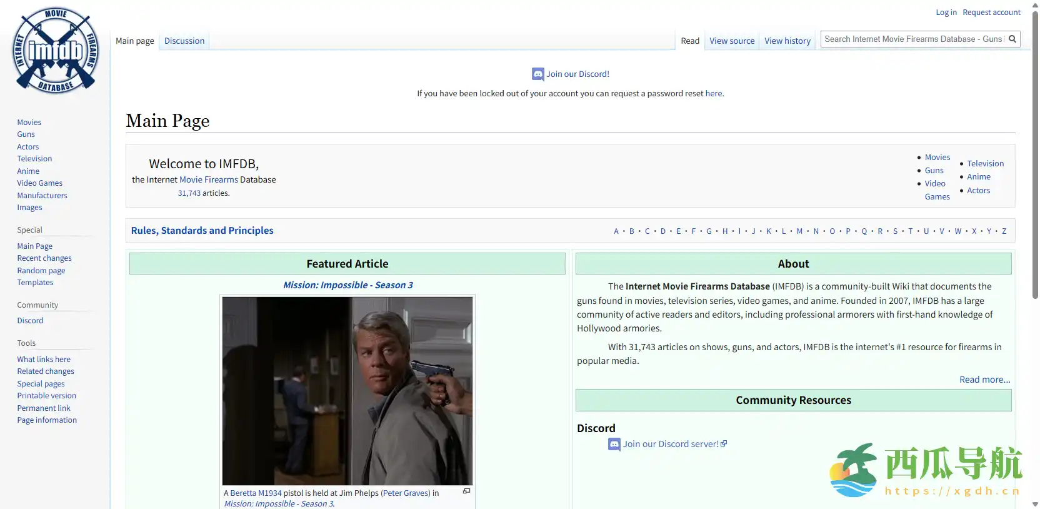This screenshot has width=1040, height=509.
Task: Click the Log in link
Action: tap(946, 13)
